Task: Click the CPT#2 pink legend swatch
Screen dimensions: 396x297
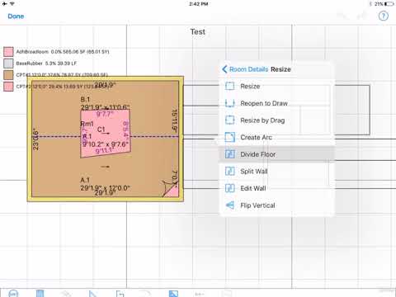Action: tap(8, 87)
